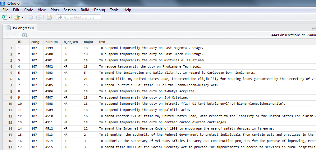
Task: Click the Open File folder icon
Action: 17,17
